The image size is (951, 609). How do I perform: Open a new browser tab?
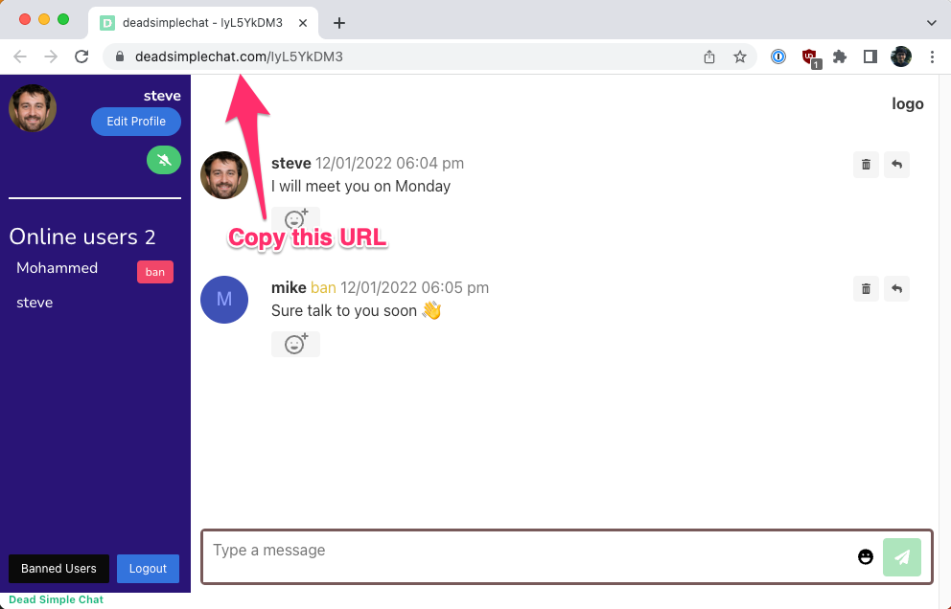(x=339, y=23)
